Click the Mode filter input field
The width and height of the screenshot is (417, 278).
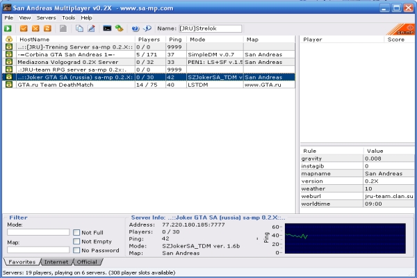click(38, 232)
